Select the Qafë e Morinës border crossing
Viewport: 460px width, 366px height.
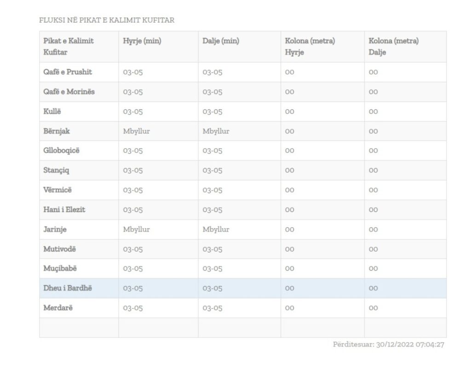pyautogui.click(x=69, y=92)
